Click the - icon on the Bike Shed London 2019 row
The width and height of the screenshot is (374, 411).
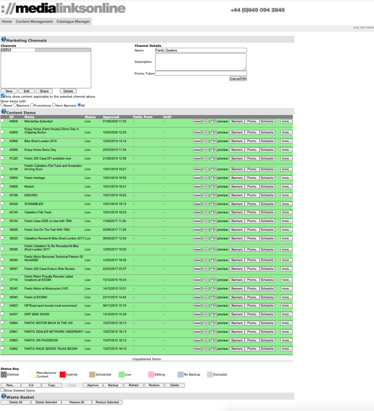pos(207,141)
